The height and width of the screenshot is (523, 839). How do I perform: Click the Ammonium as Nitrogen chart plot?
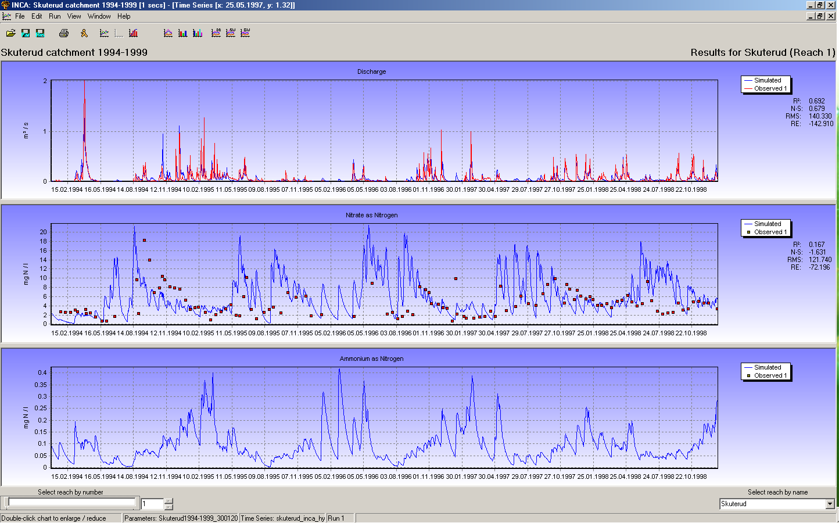(384, 417)
